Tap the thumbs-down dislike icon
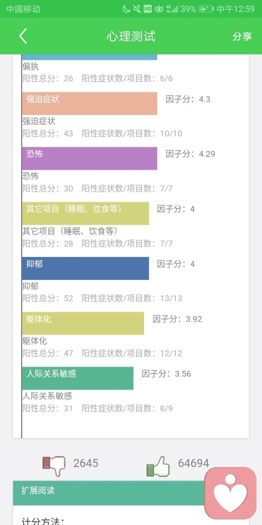The height and width of the screenshot is (525, 262). pos(54,466)
